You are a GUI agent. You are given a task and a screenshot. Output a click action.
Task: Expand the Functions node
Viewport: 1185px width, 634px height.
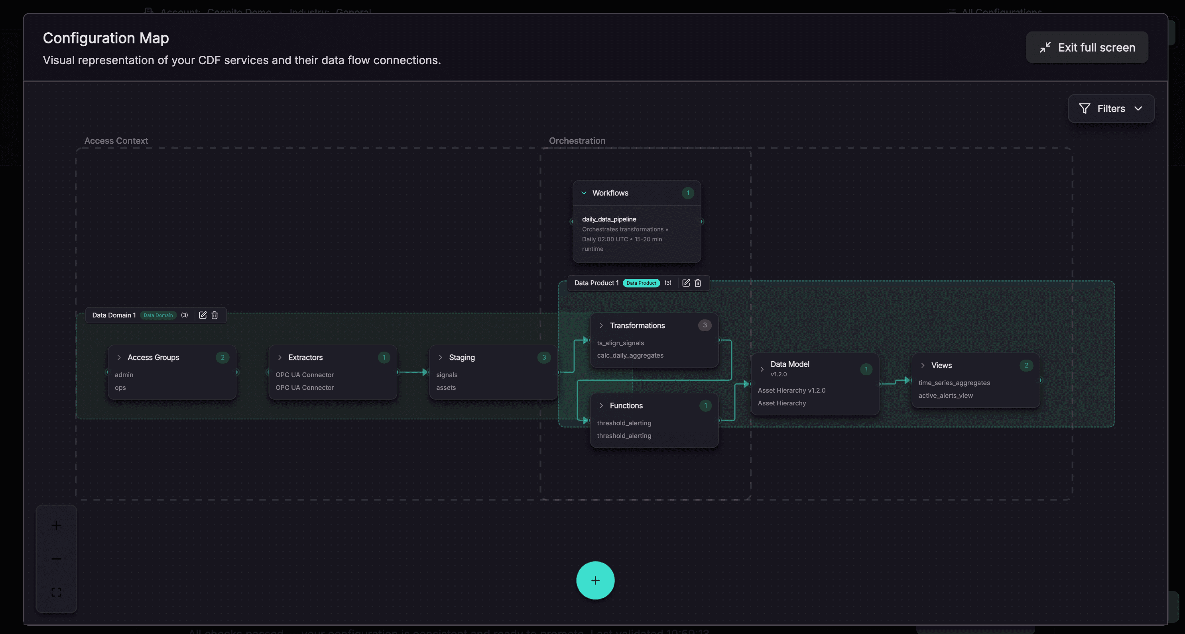point(601,406)
